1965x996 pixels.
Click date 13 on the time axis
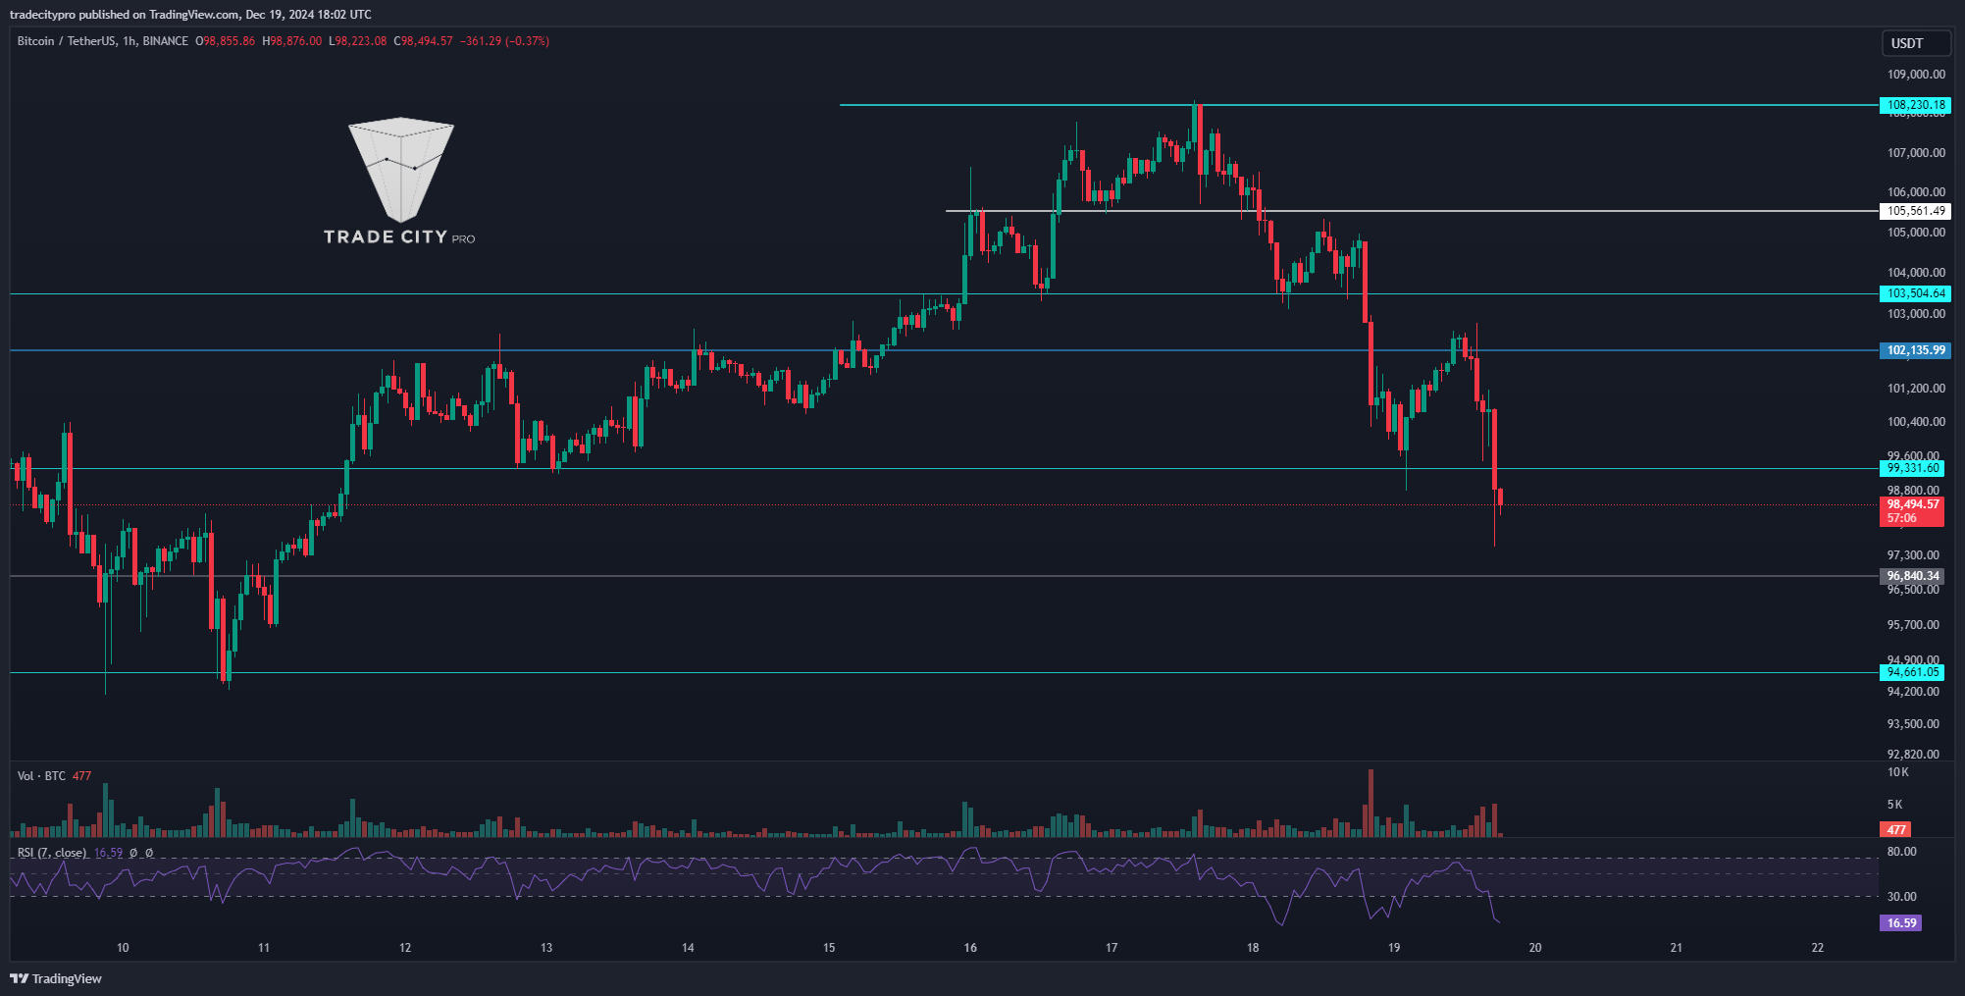546,948
